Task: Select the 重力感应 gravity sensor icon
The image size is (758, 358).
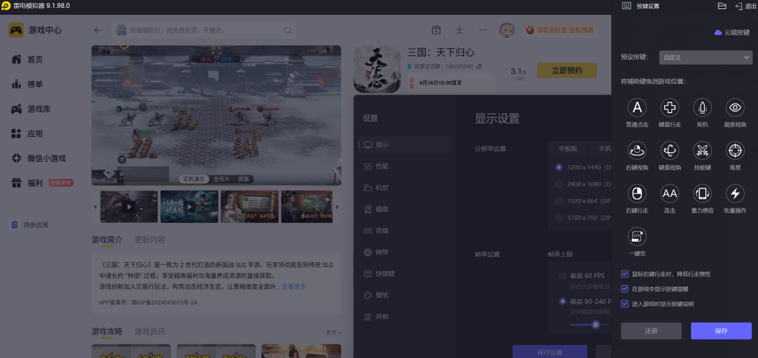Action: 702,193
